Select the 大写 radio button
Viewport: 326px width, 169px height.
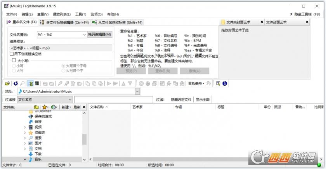tap(14, 71)
